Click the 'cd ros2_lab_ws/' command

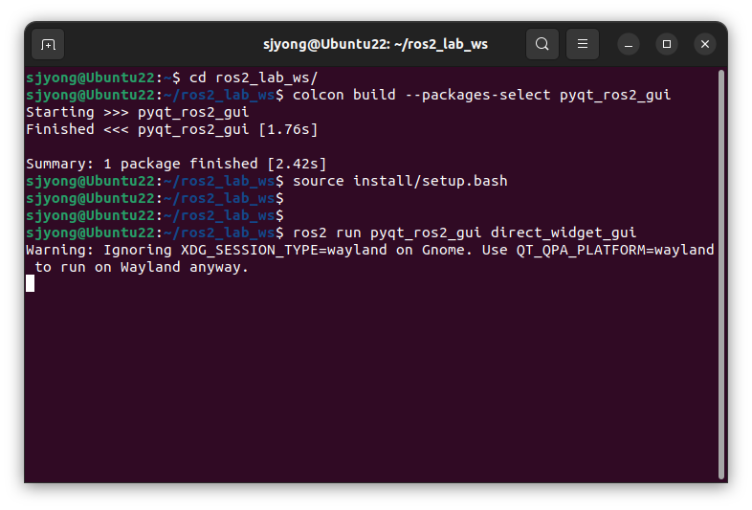coord(254,78)
